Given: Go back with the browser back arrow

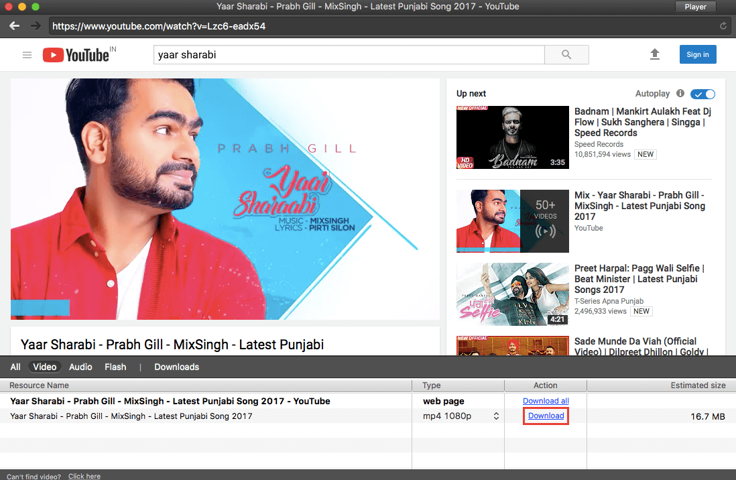Looking at the screenshot, I should coord(14,26).
